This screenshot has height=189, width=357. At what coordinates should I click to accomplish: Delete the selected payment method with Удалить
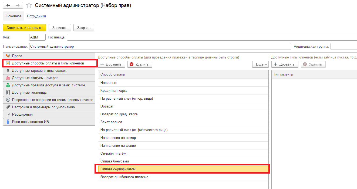(140, 64)
